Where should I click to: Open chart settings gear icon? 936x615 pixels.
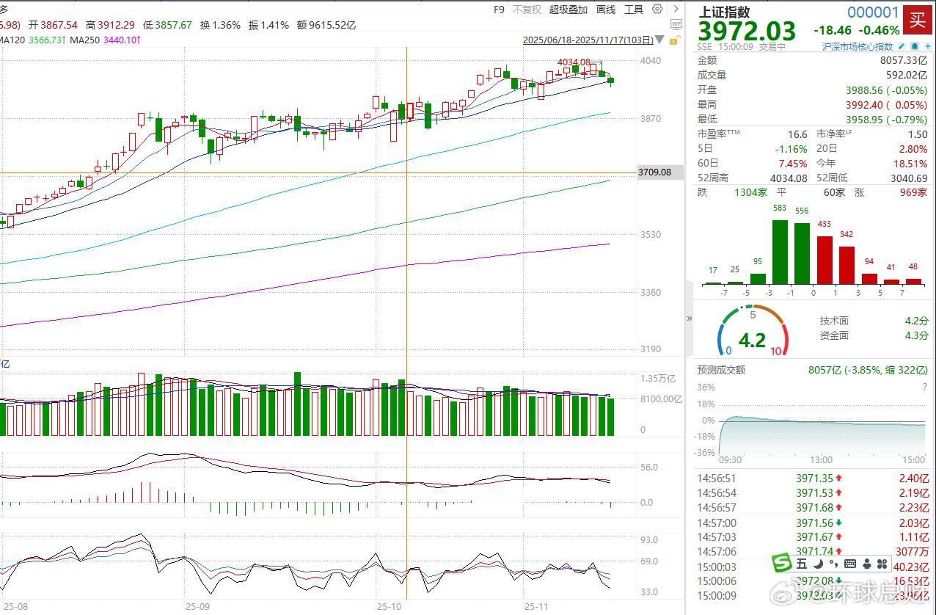[657, 10]
